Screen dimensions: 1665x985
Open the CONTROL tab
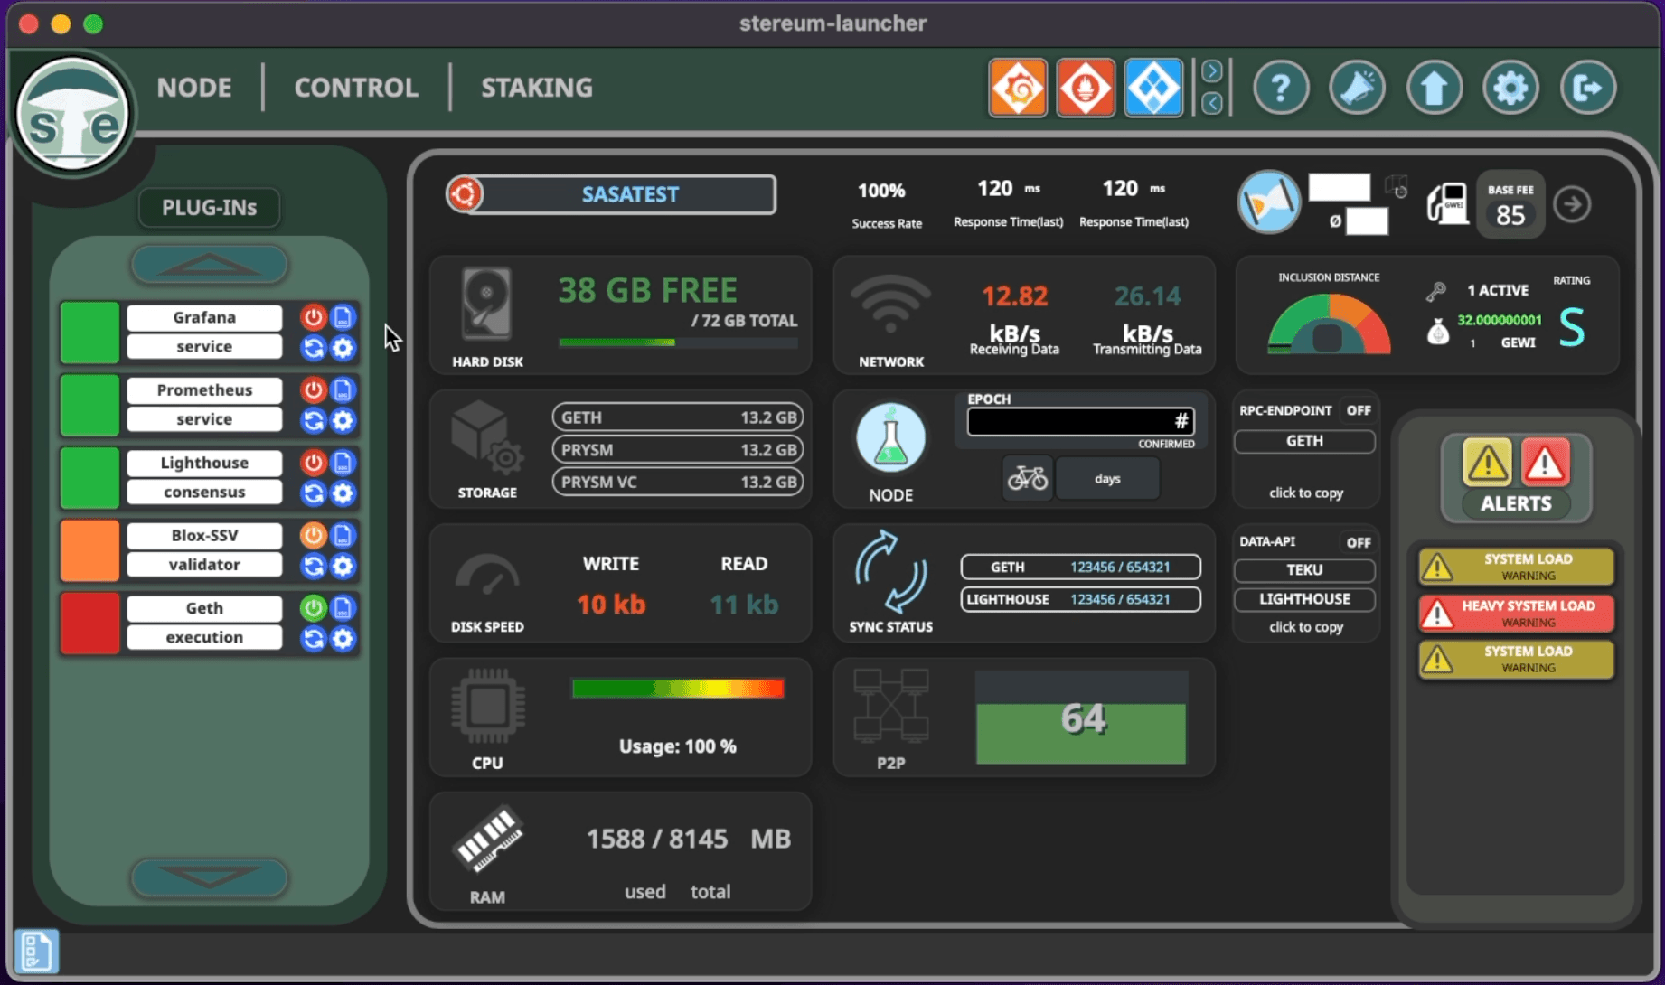click(356, 88)
